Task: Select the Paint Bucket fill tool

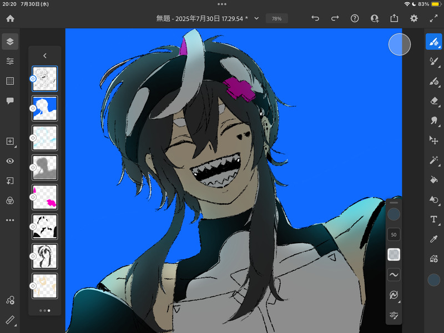Action: tap(434, 180)
